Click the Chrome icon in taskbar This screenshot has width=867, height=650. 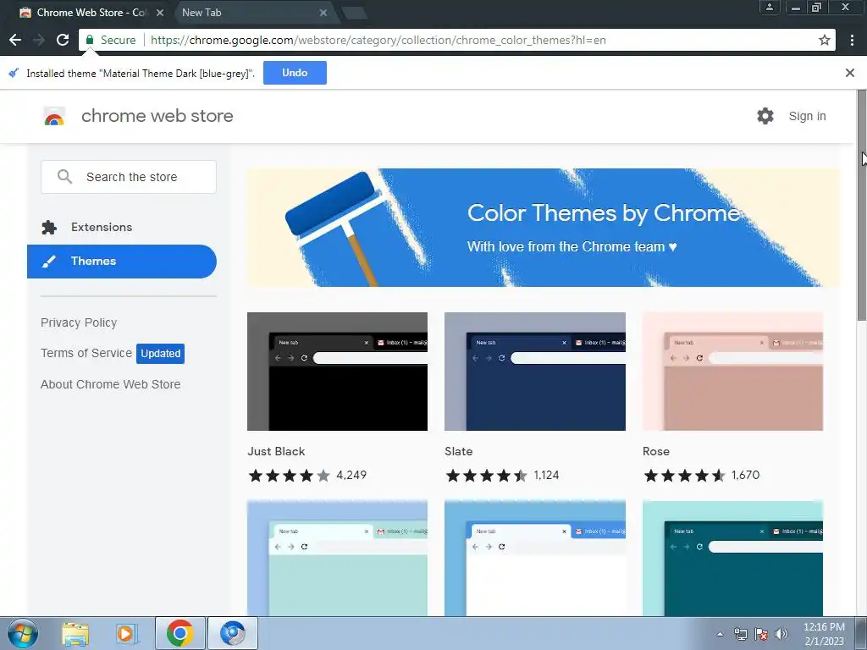(179, 633)
